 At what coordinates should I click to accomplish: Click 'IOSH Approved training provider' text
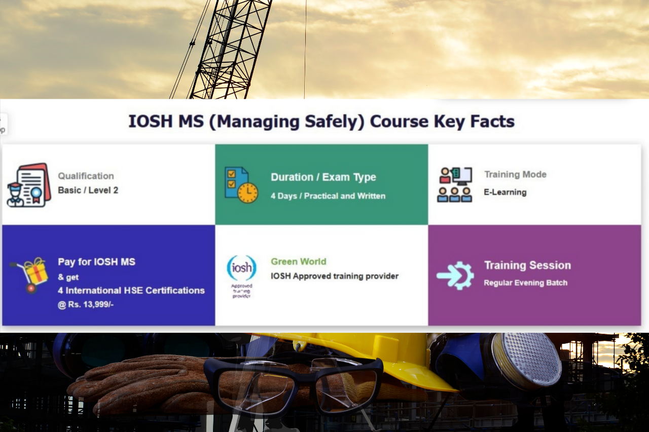click(335, 277)
